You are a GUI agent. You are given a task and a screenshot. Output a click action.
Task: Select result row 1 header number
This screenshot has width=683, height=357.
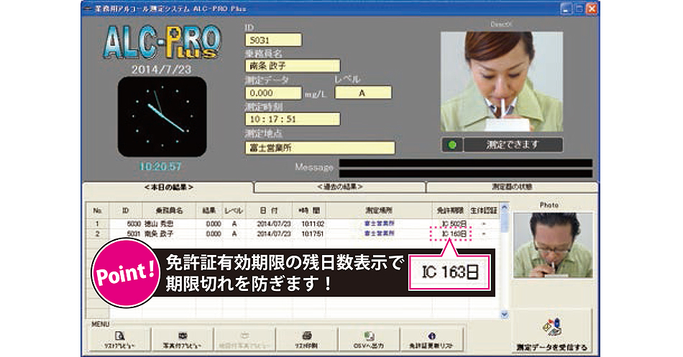click(x=97, y=224)
